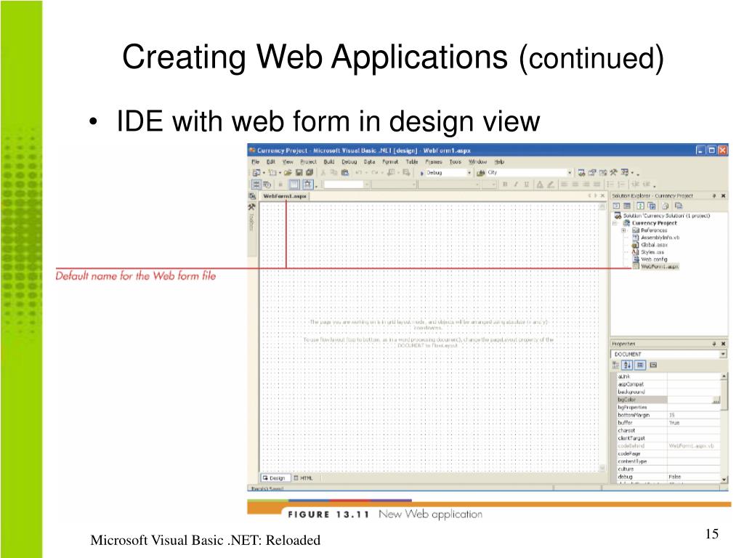The image size is (744, 558).
Task: Click the Categorized icon in Properties window
Action: 615,365
